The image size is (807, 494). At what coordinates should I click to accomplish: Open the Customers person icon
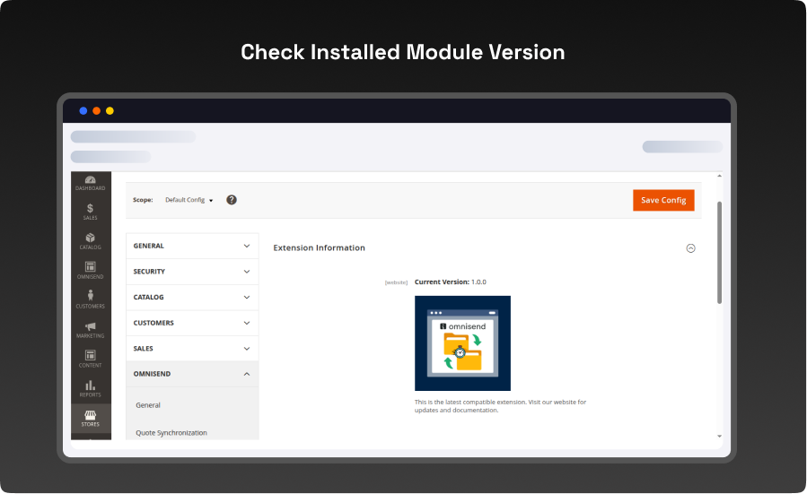pyautogui.click(x=91, y=299)
